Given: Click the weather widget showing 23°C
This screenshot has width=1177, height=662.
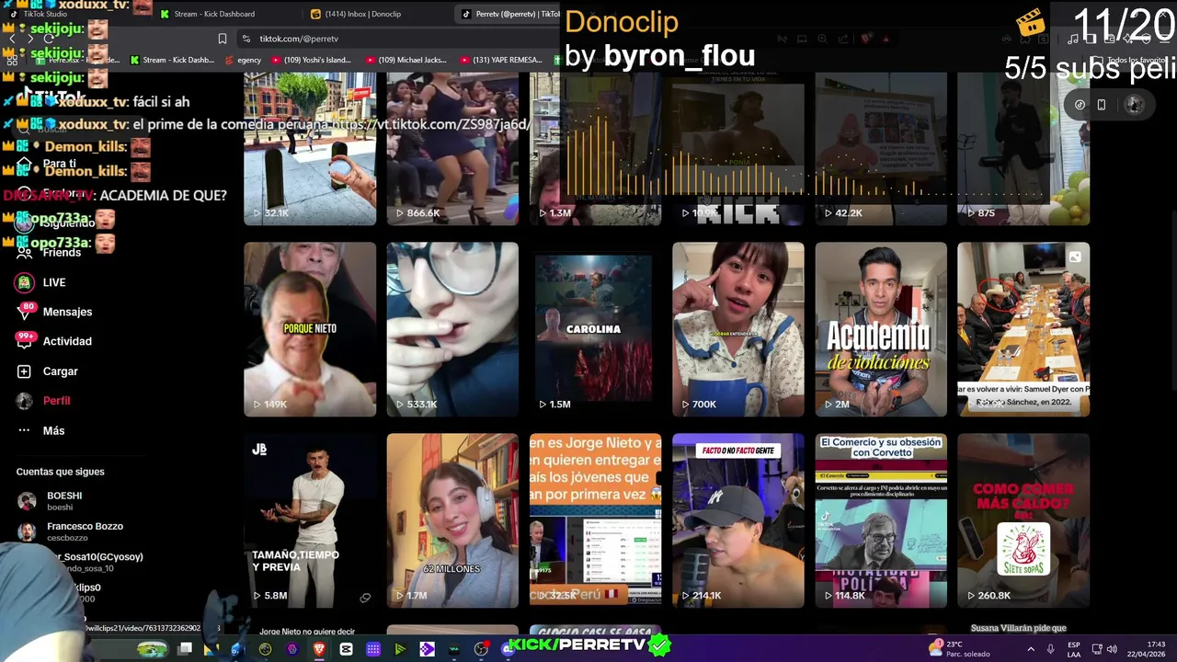Looking at the screenshot, I should click(959, 648).
